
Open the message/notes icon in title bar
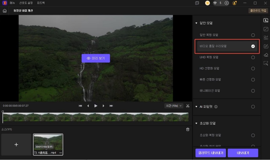(197, 3)
